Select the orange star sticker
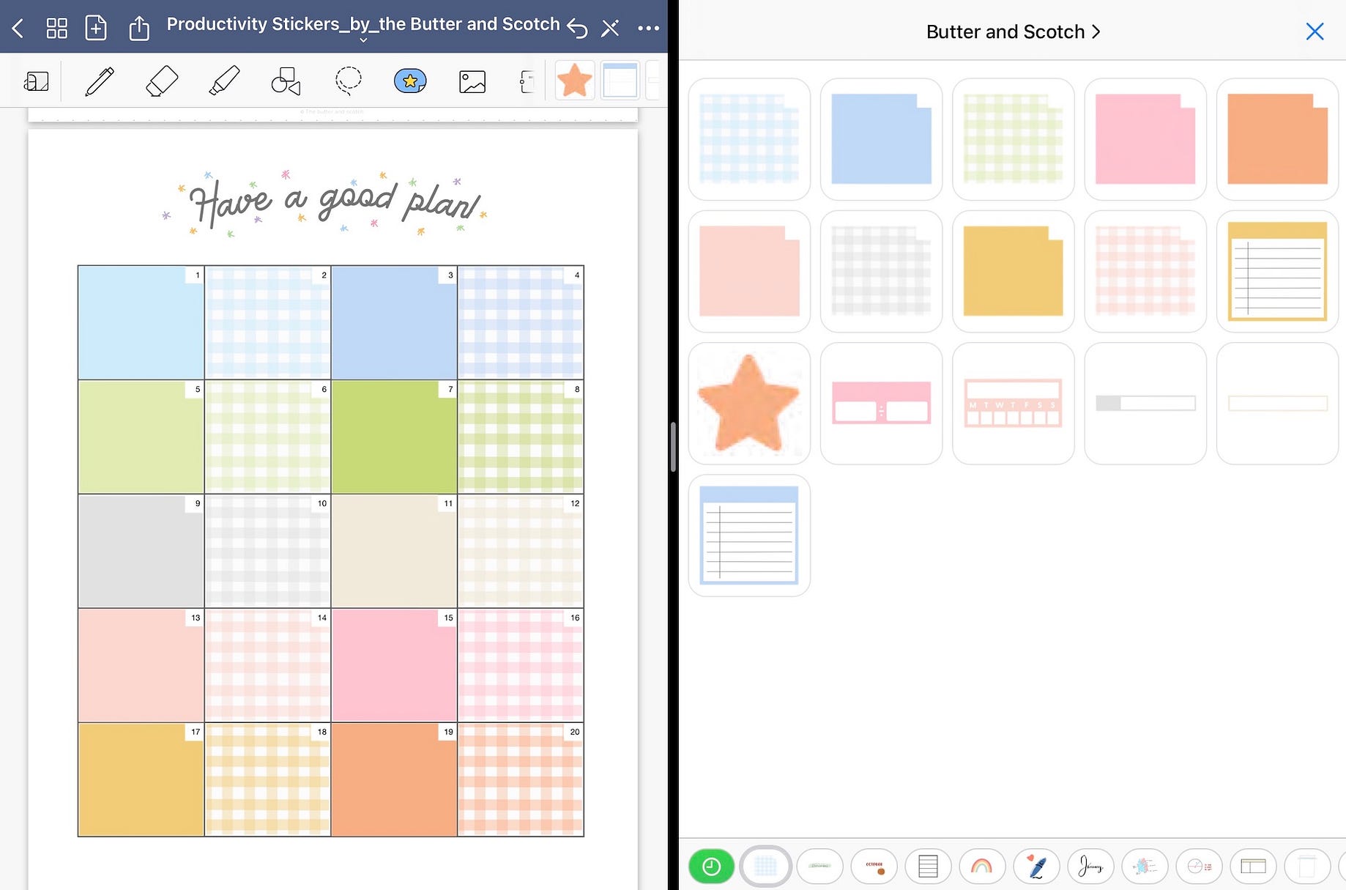1346x890 pixels. point(748,402)
